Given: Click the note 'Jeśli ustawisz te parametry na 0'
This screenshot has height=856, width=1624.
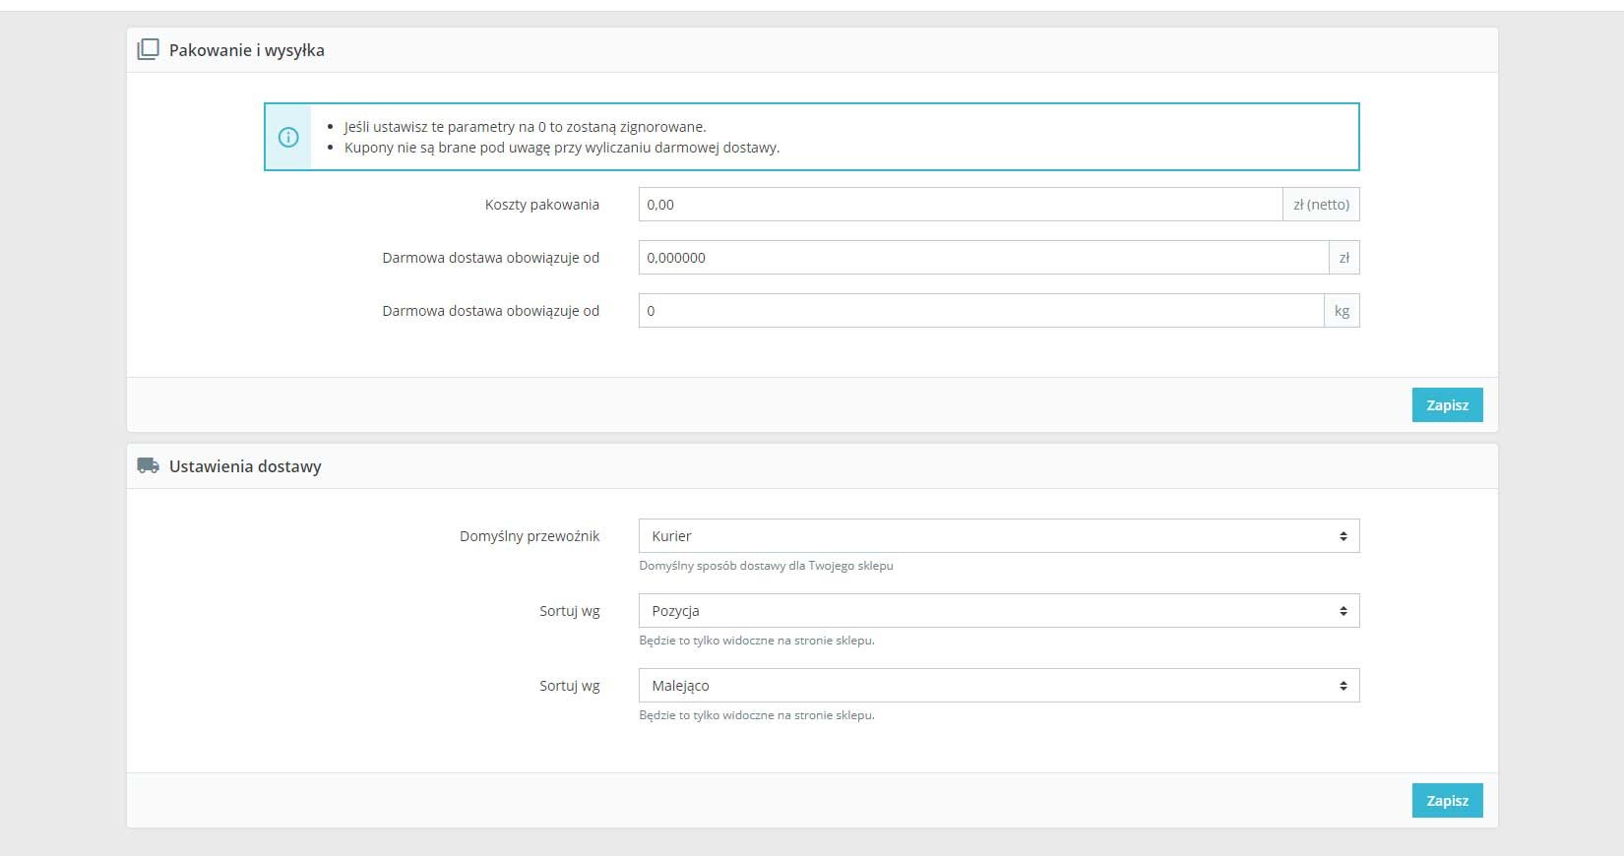Looking at the screenshot, I should tap(526, 127).
